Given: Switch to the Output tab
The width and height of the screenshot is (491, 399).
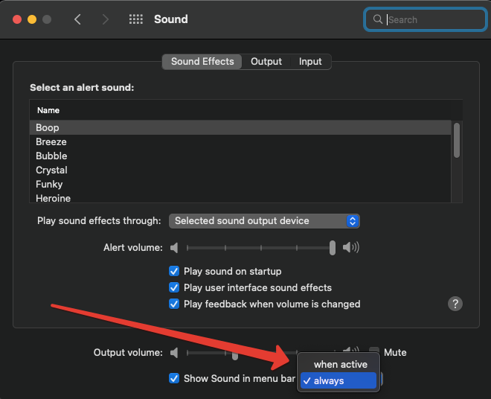Looking at the screenshot, I should point(266,61).
